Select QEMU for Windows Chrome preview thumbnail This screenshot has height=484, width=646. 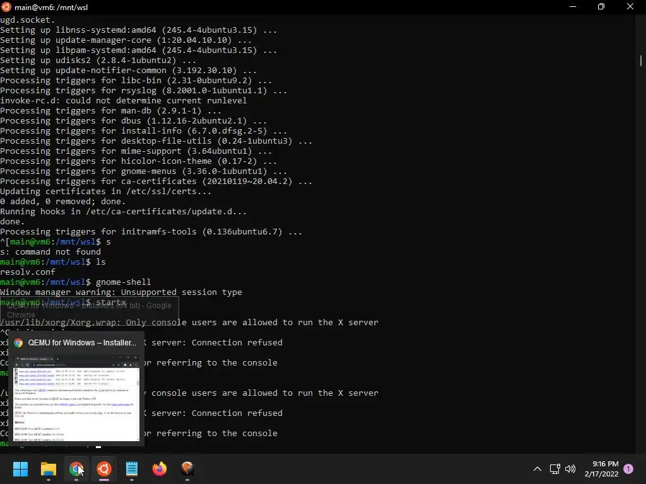click(x=76, y=398)
